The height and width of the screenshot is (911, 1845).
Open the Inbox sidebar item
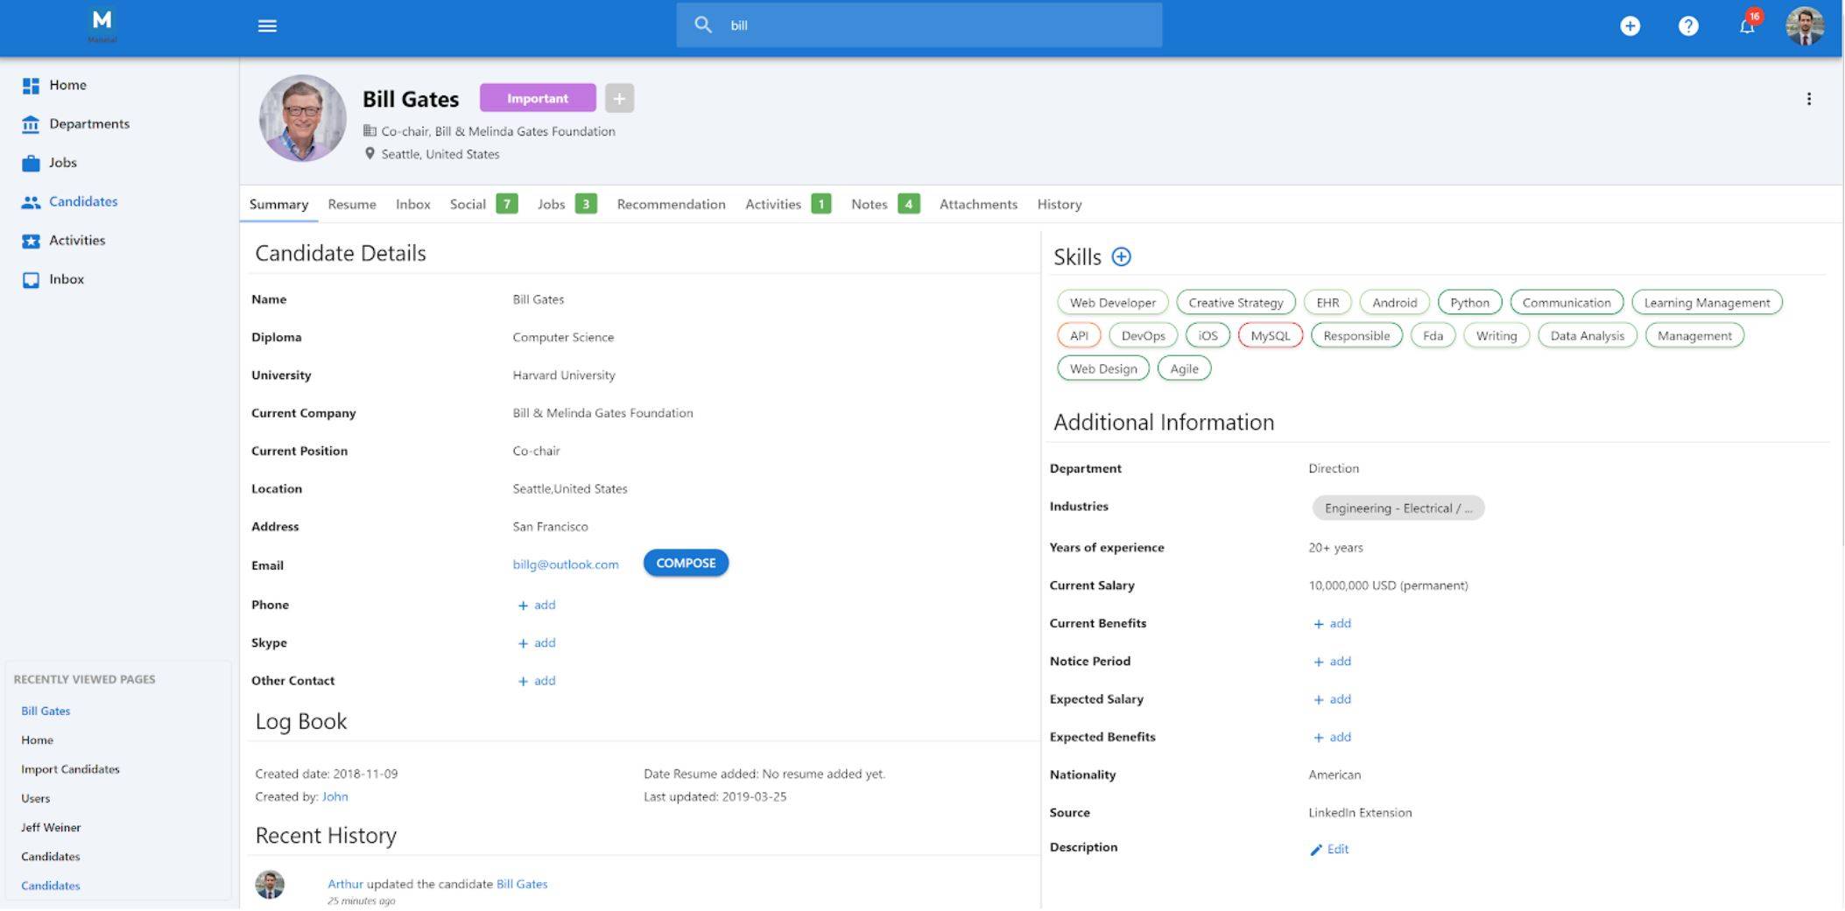(x=66, y=278)
